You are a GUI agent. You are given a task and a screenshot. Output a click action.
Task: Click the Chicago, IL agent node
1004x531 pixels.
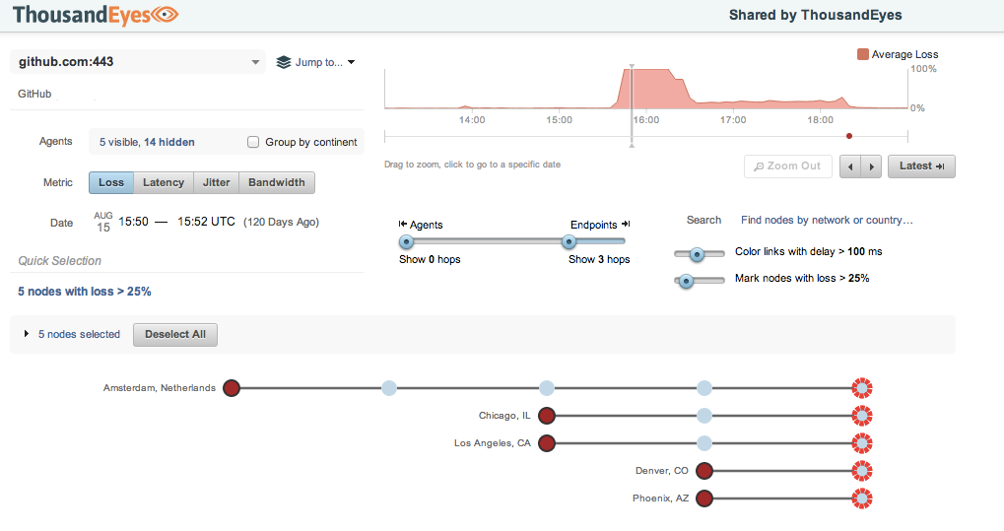(547, 416)
